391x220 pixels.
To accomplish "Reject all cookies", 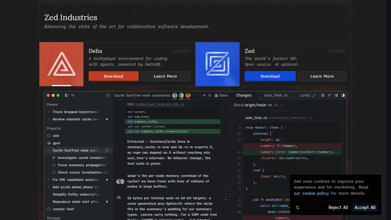I will [x=338, y=207].
